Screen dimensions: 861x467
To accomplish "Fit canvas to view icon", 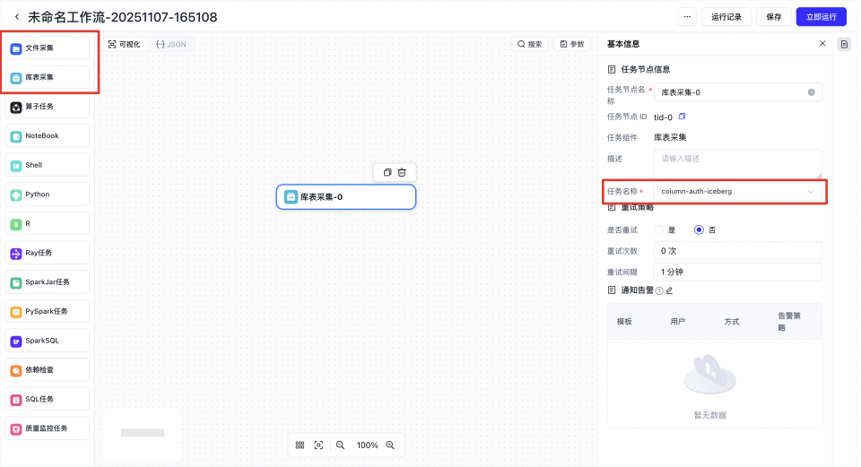I will point(318,445).
